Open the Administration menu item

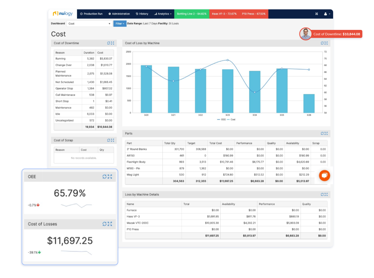coord(119,14)
